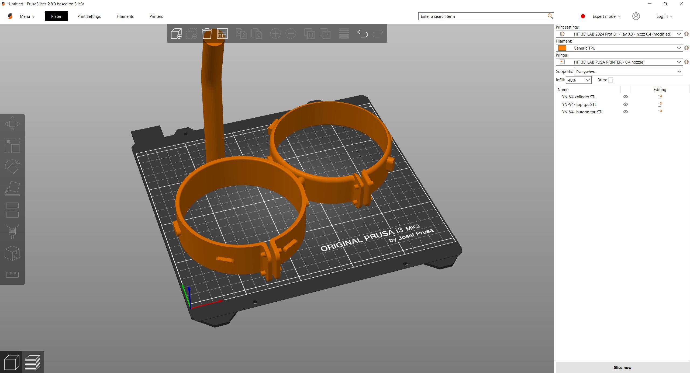Select the Scale gizmo tool
The width and height of the screenshot is (690, 373).
[12, 145]
